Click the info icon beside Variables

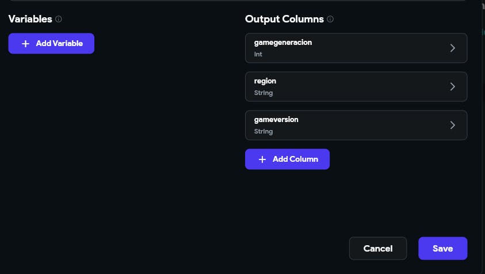click(x=59, y=19)
